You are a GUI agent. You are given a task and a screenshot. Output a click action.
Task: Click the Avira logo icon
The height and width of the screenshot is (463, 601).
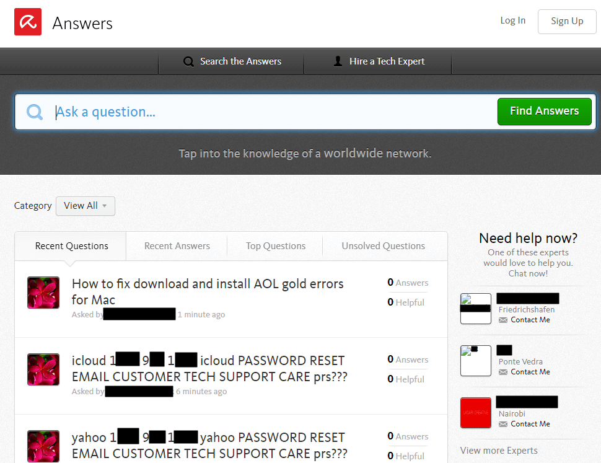tap(27, 20)
